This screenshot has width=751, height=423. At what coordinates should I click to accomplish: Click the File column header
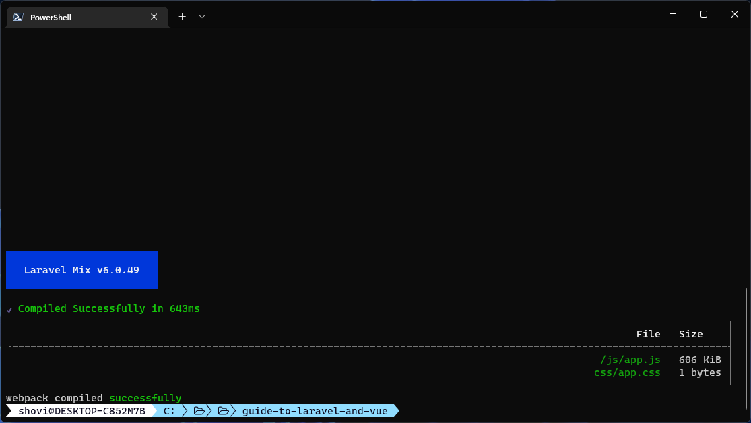[x=648, y=334]
